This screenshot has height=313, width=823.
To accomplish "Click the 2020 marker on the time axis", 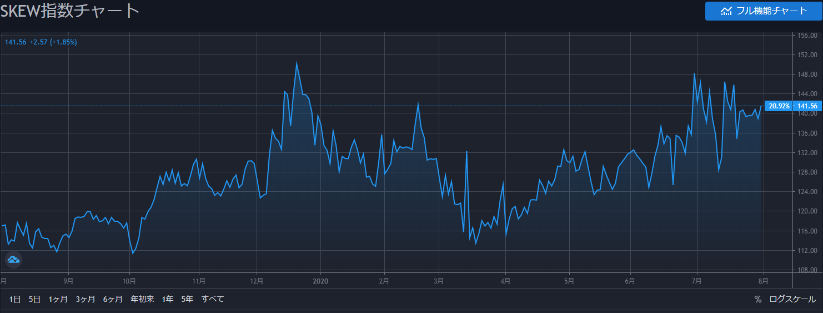I will [x=320, y=280].
